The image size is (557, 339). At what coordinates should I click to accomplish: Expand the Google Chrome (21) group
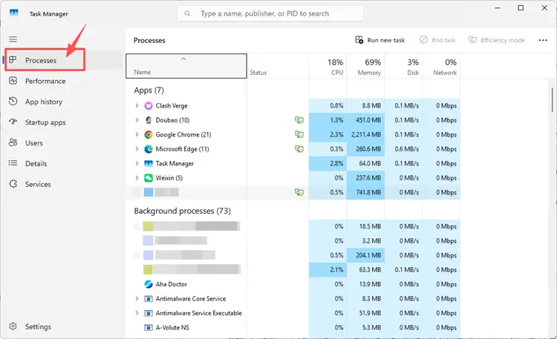tap(137, 134)
